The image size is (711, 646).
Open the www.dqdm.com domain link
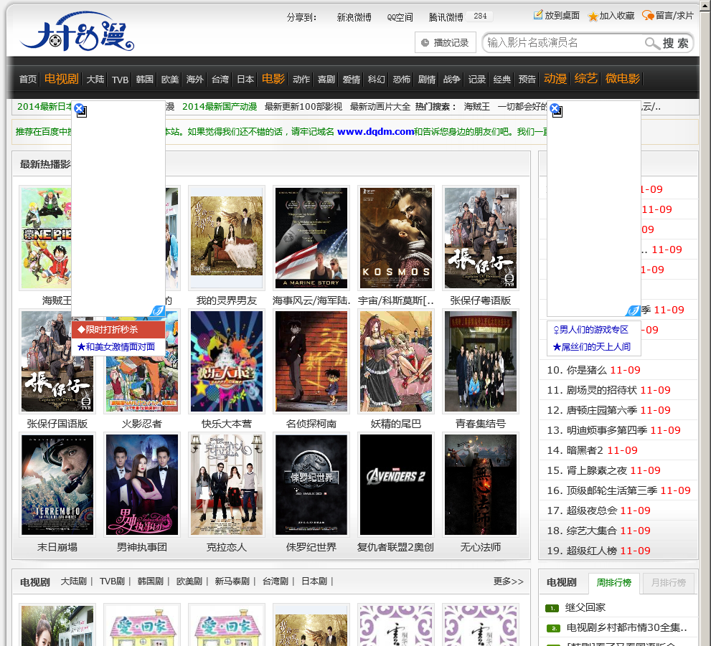pos(375,131)
